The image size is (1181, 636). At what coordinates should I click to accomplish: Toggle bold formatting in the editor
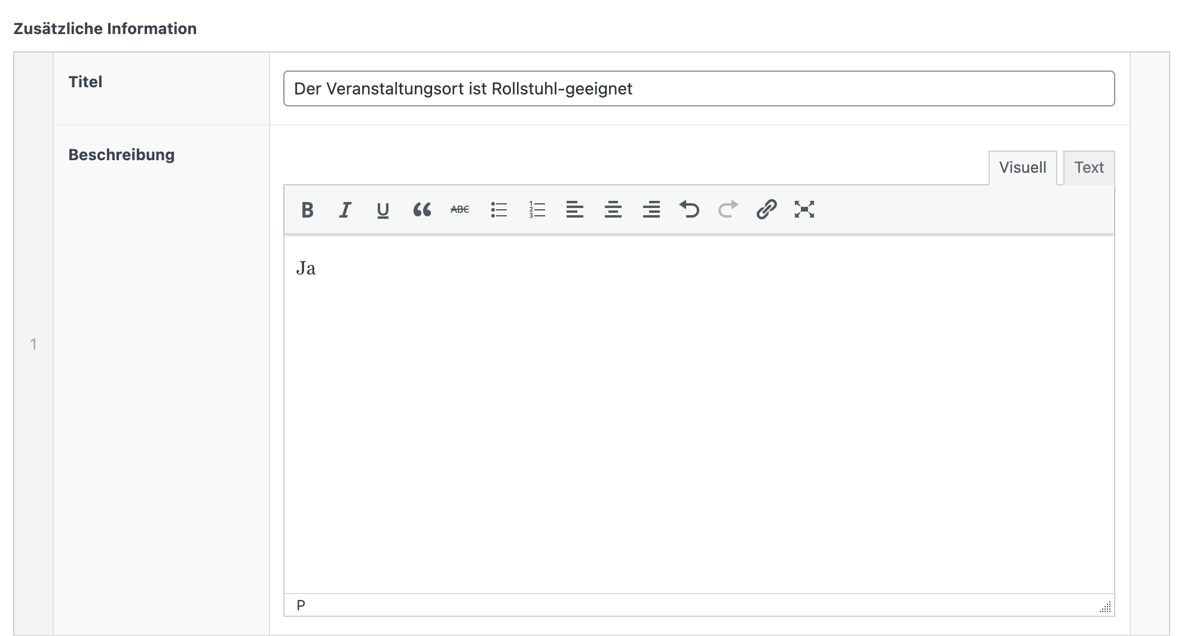click(307, 210)
